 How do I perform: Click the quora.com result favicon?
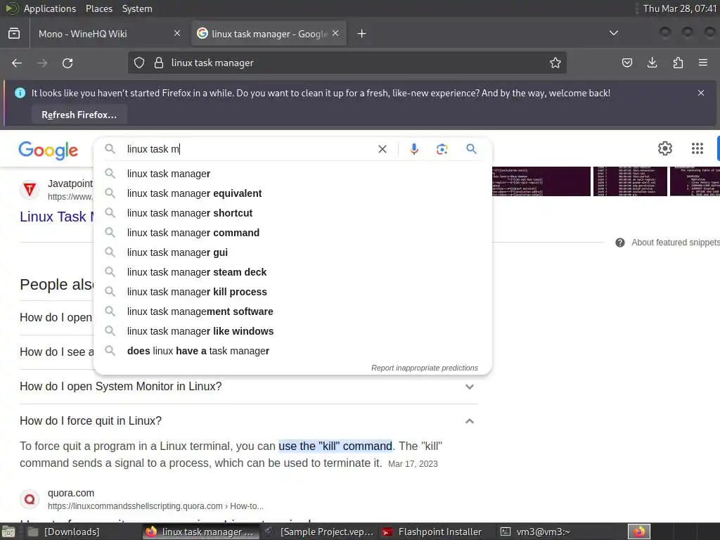(x=30, y=499)
